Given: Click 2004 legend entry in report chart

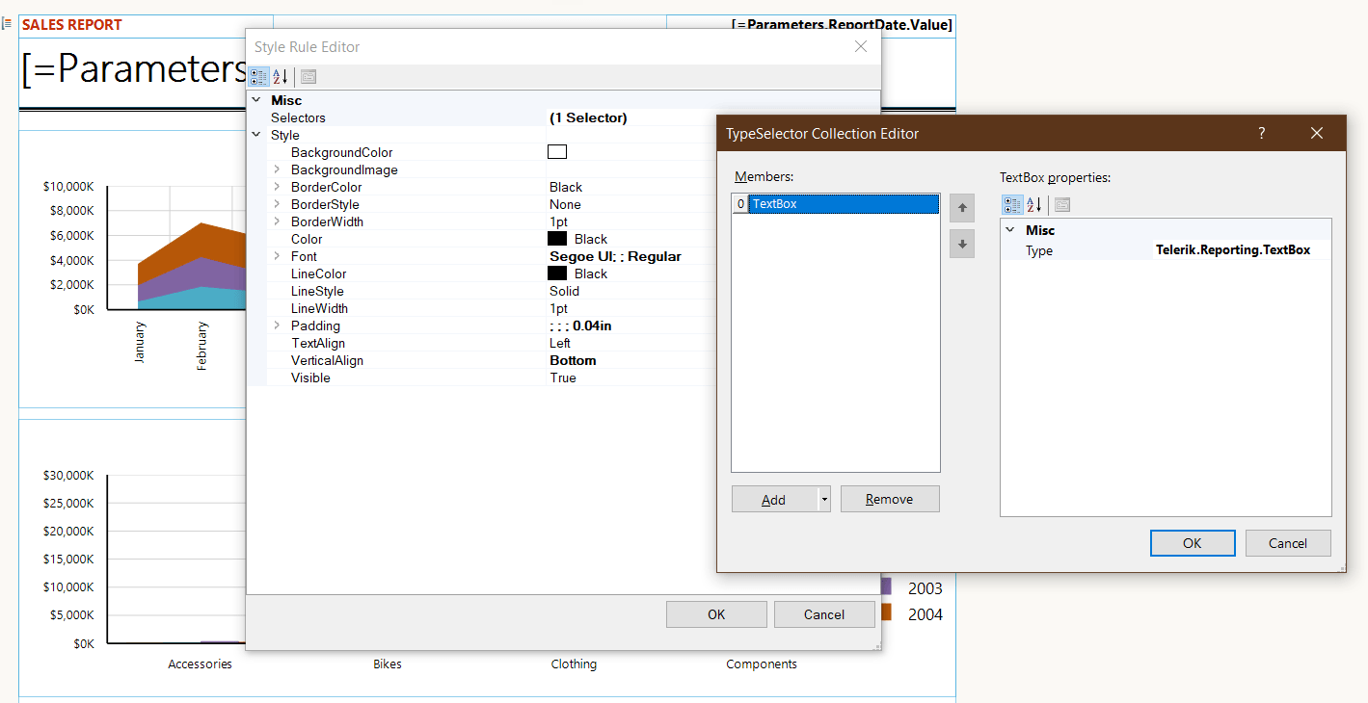Looking at the screenshot, I should pos(911,613).
